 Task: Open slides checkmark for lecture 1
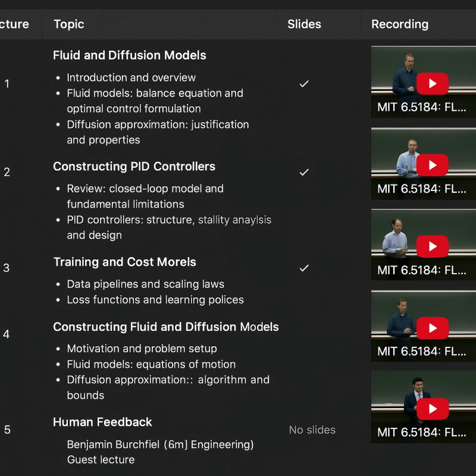[304, 84]
